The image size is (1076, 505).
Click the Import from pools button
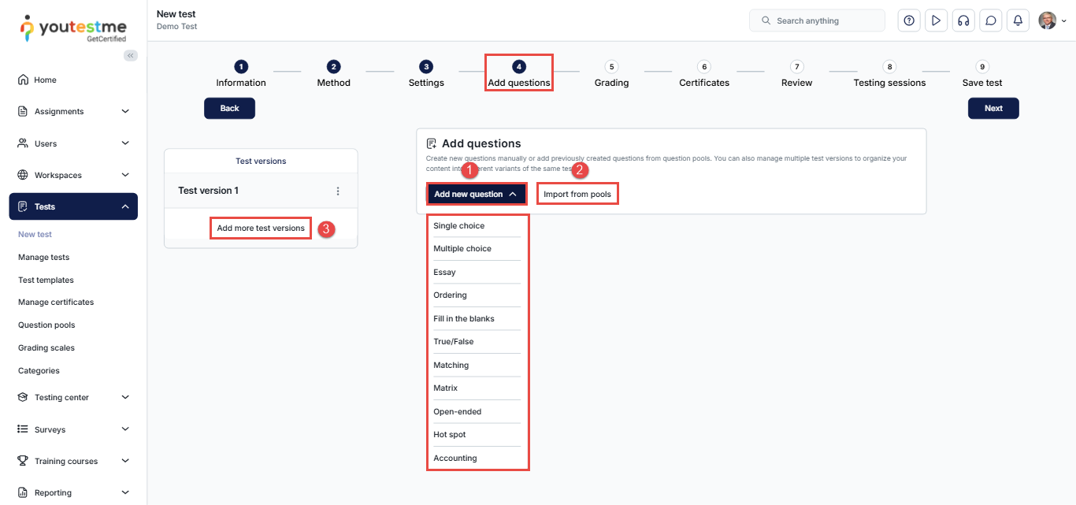pyautogui.click(x=577, y=194)
